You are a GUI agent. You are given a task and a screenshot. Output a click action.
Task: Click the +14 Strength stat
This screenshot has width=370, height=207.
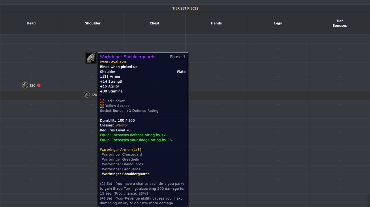[x=112, y=81]
